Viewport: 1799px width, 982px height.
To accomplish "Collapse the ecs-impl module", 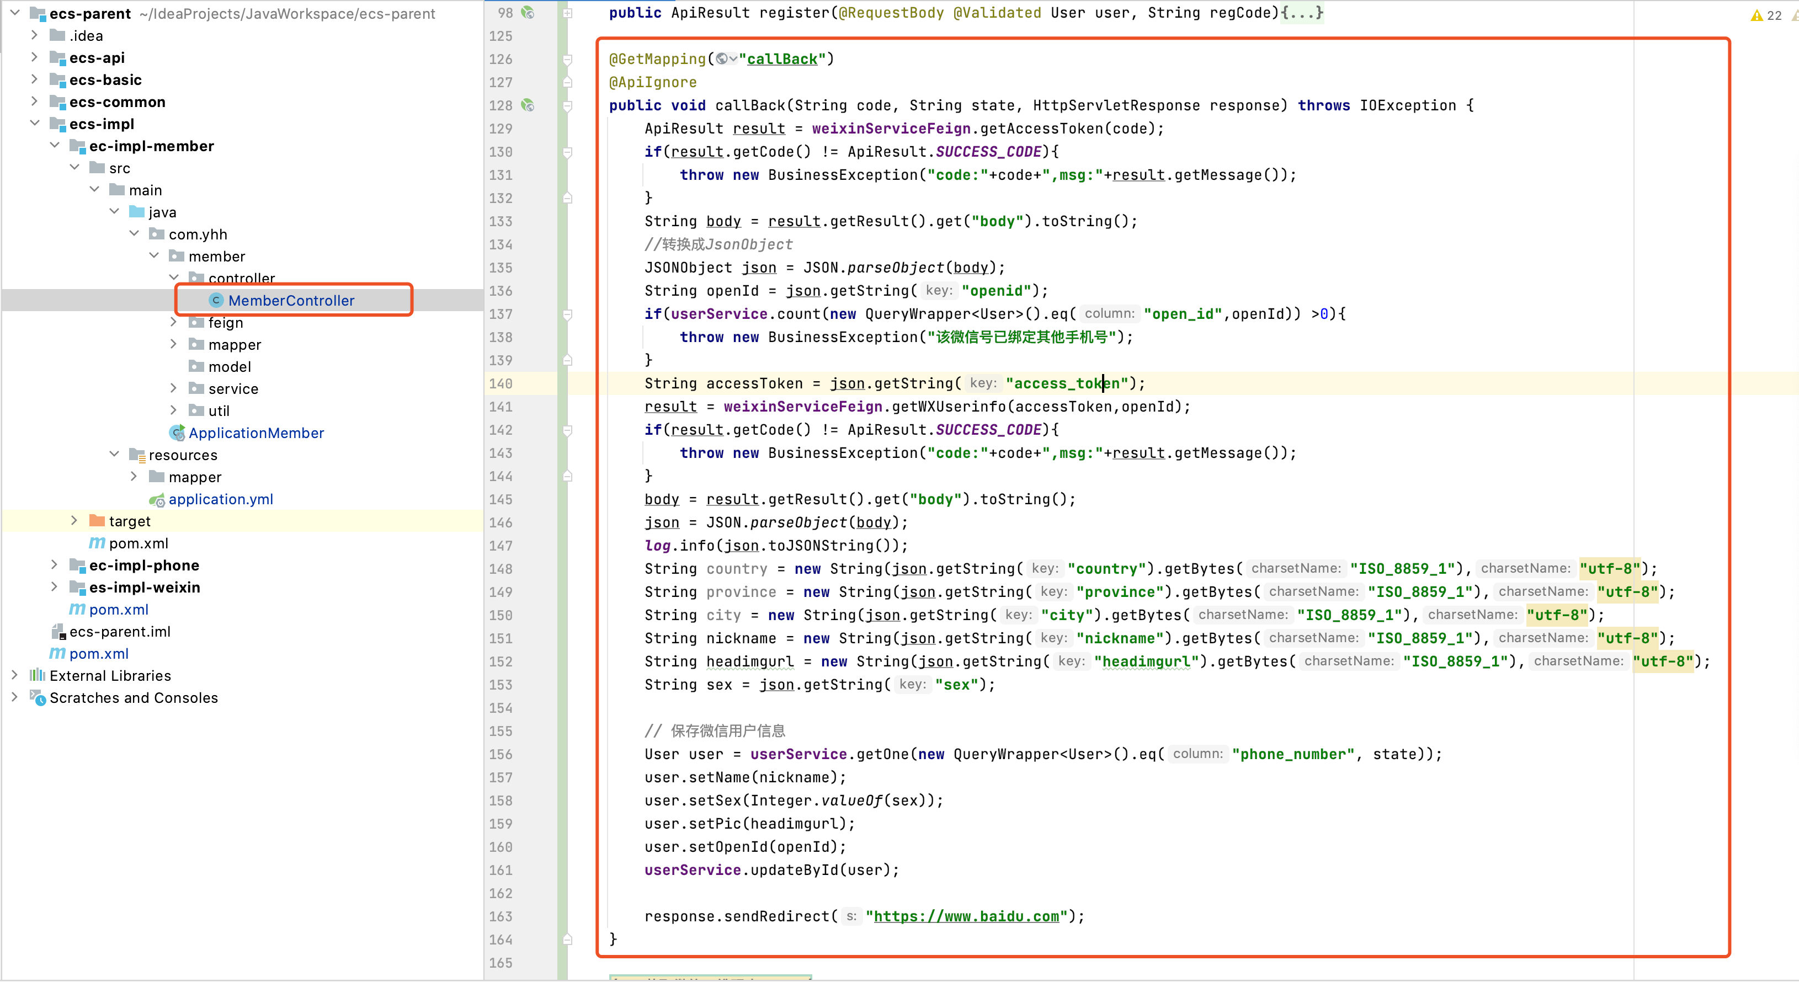I will tap(34, 124).
